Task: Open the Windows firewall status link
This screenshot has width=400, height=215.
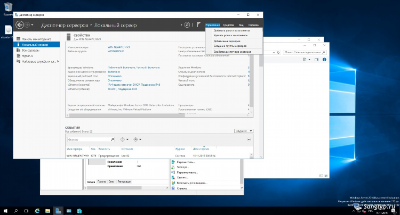Action: (x=134, y=68)
